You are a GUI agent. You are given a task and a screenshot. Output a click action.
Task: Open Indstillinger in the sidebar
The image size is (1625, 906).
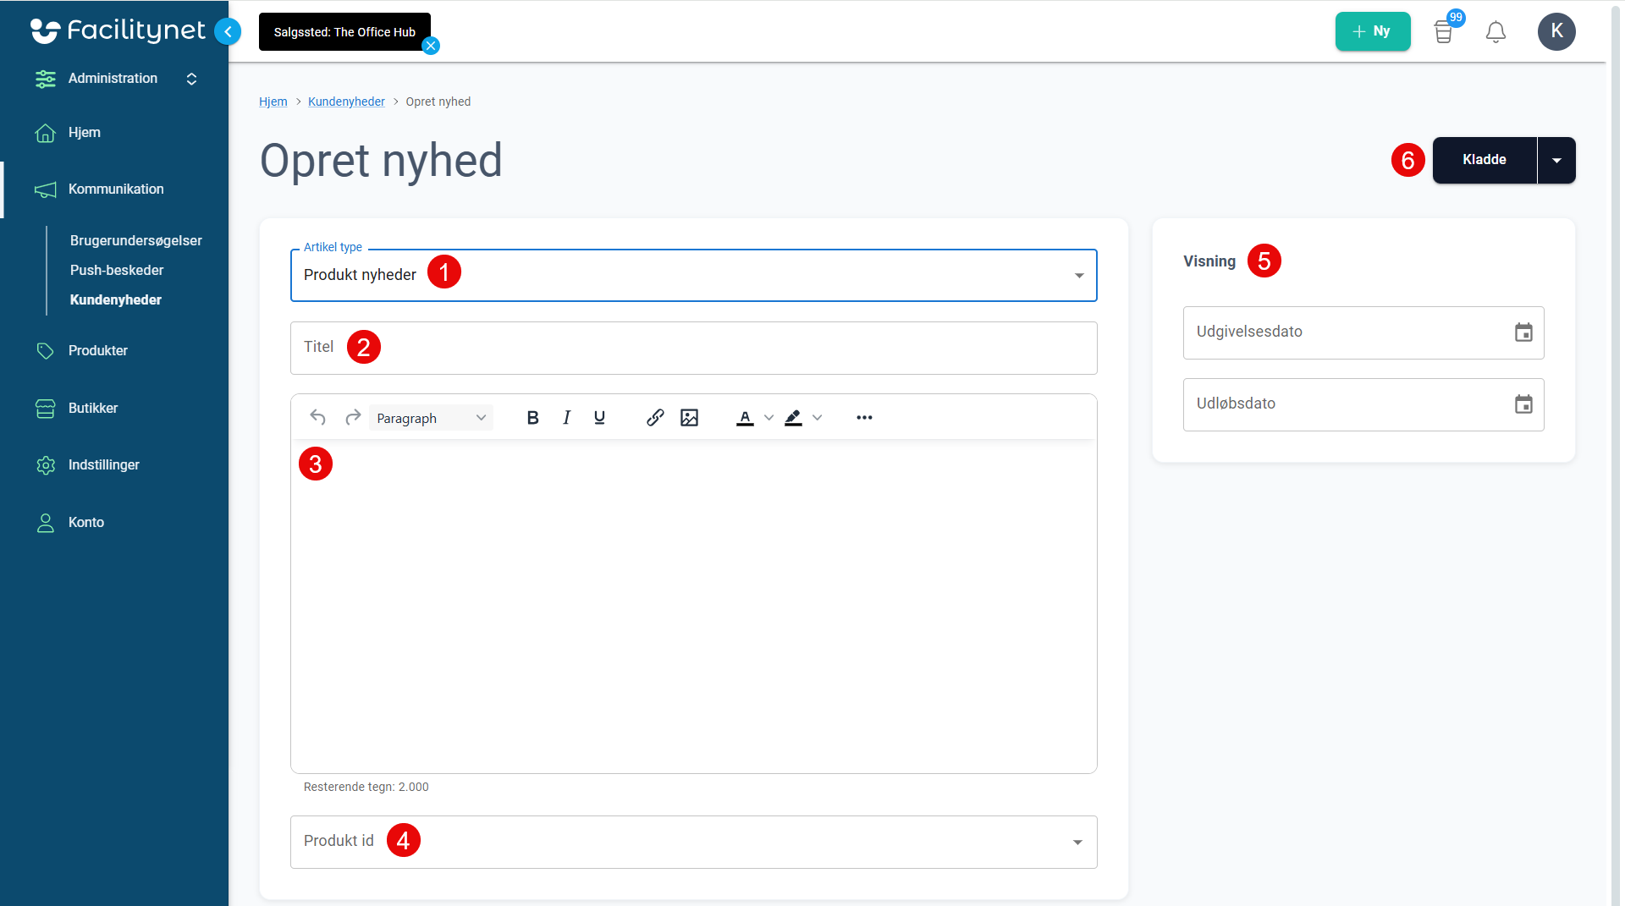coord(103,465)
